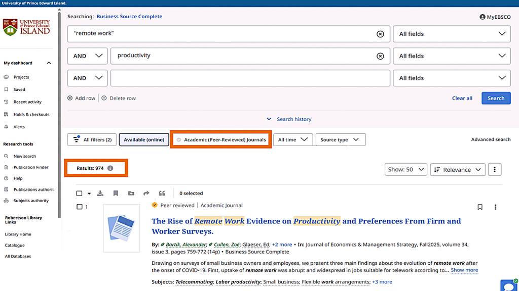
Task: Share selected results via arrow icon
Action: 146,193
